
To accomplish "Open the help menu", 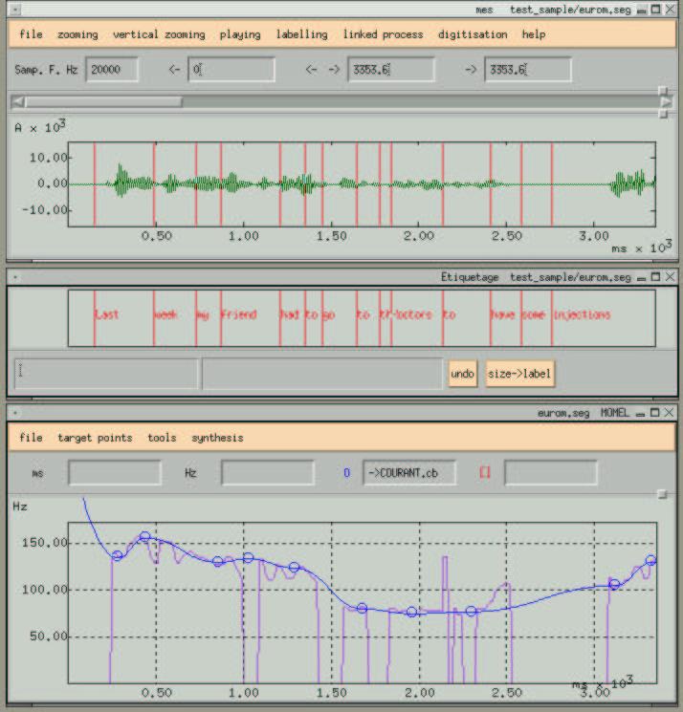I will coord(533,34).
